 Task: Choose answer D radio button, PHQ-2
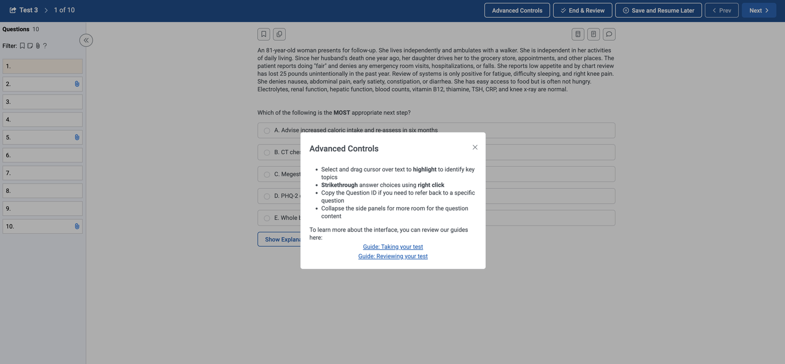click(x=267, y=197)
